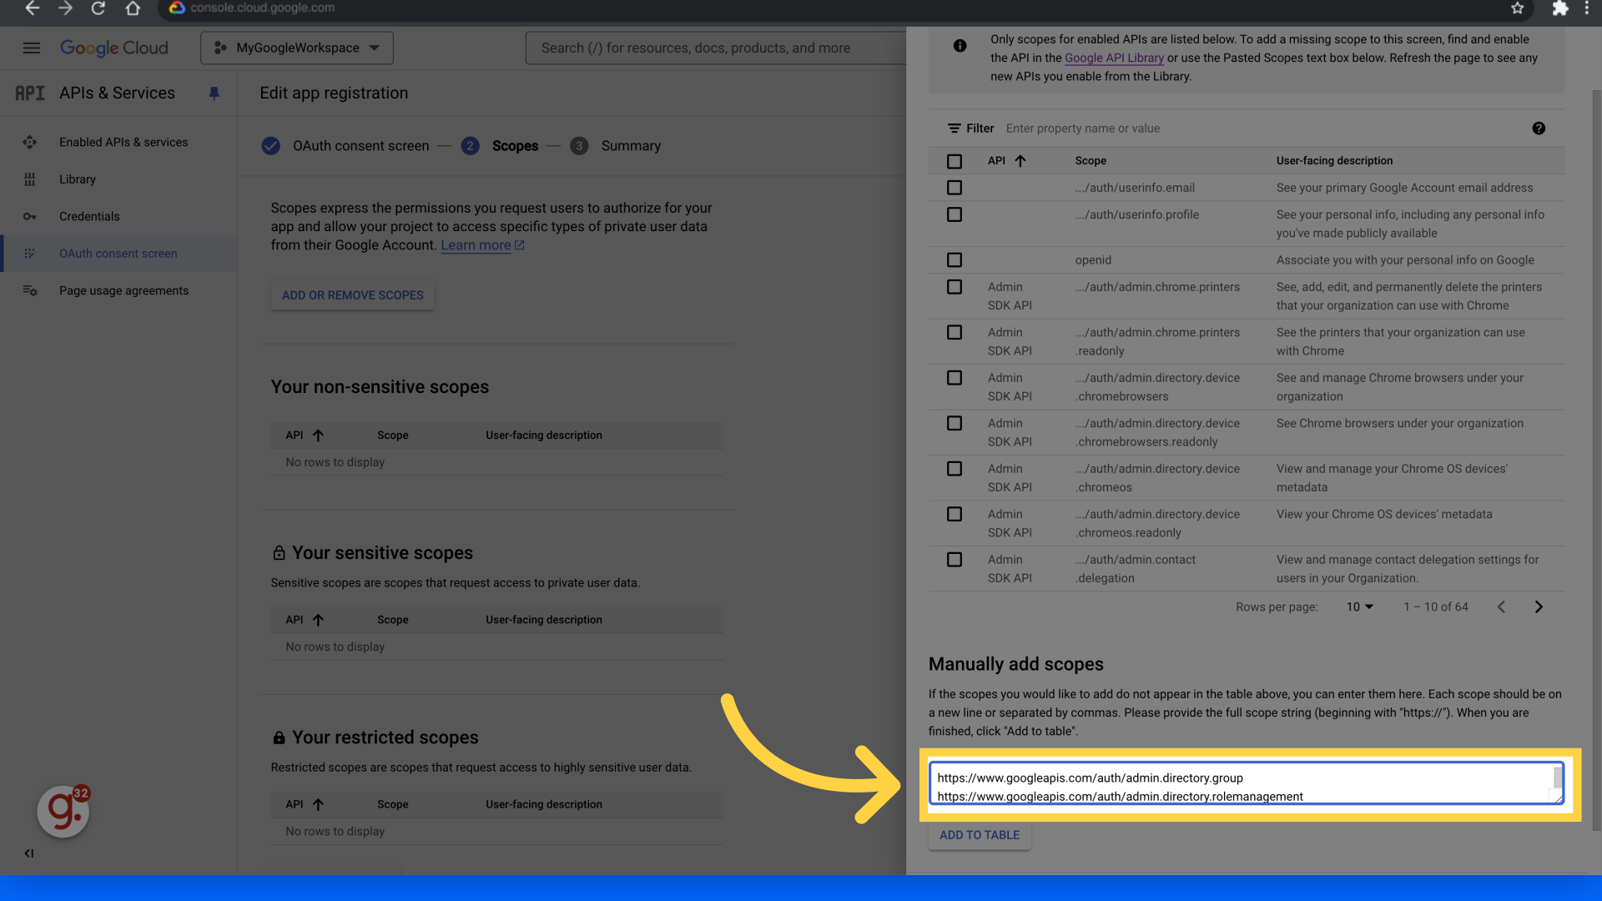Screen dimensions: 1602x901
Task: Open the Google API Library link
Action: point(1114,58)
